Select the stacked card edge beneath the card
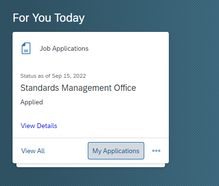This screenshot has height=186, width=219. pyautogui.click(x=91, y=165)
